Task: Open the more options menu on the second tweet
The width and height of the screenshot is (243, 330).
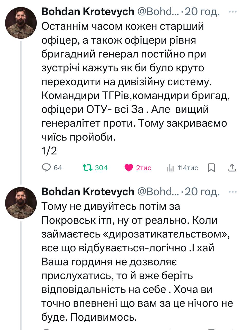Action: pos(232,192)
